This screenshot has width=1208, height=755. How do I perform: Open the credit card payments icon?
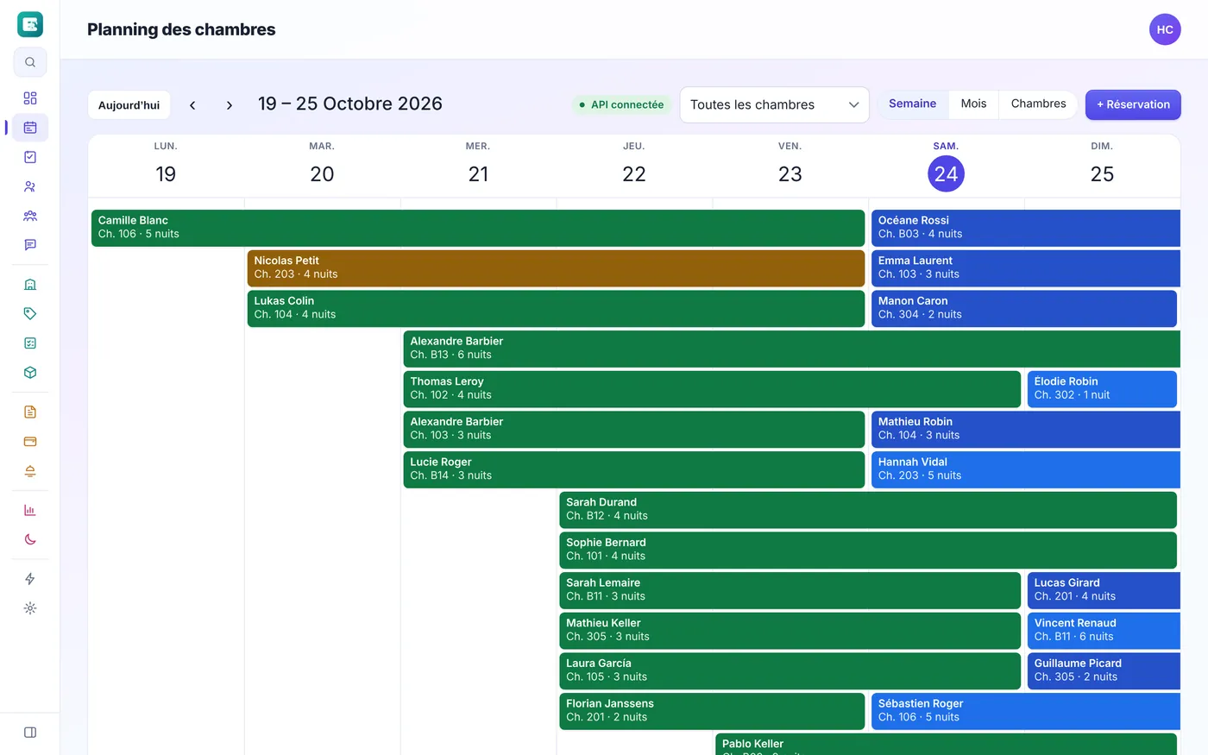point(30,442)
